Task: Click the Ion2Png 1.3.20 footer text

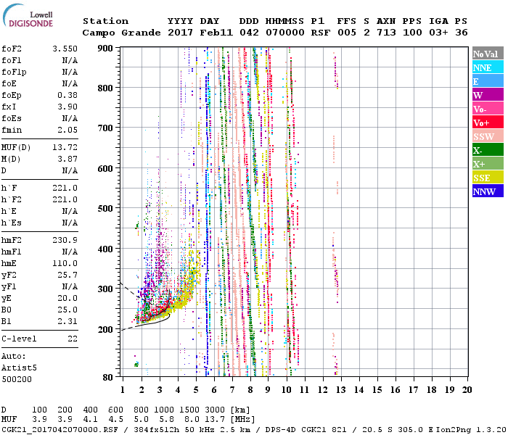Action: (x=471, y=429)
